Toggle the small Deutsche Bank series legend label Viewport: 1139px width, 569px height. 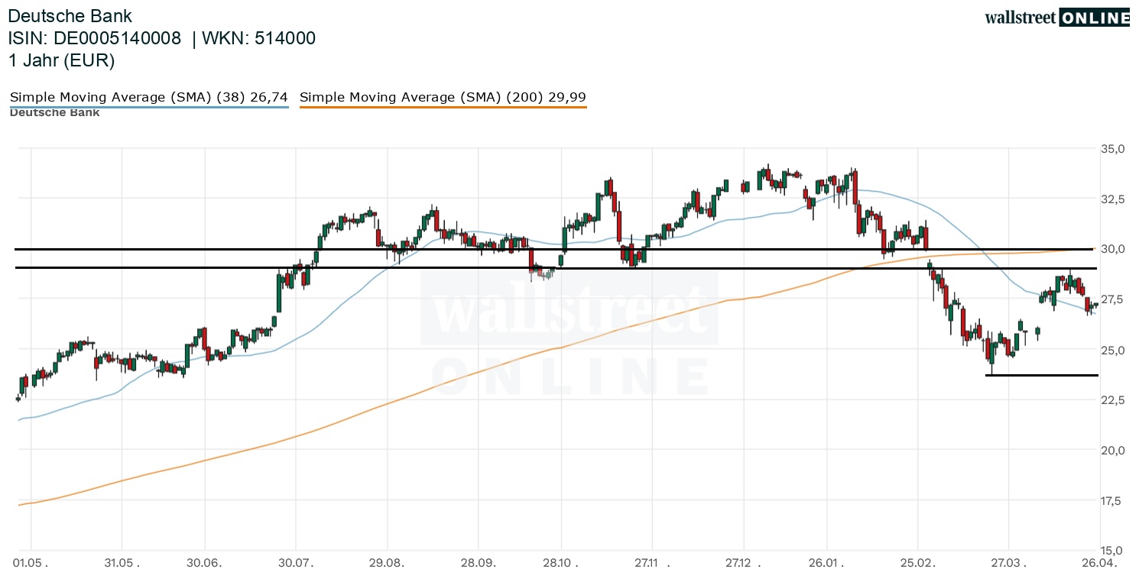[54, 113]
